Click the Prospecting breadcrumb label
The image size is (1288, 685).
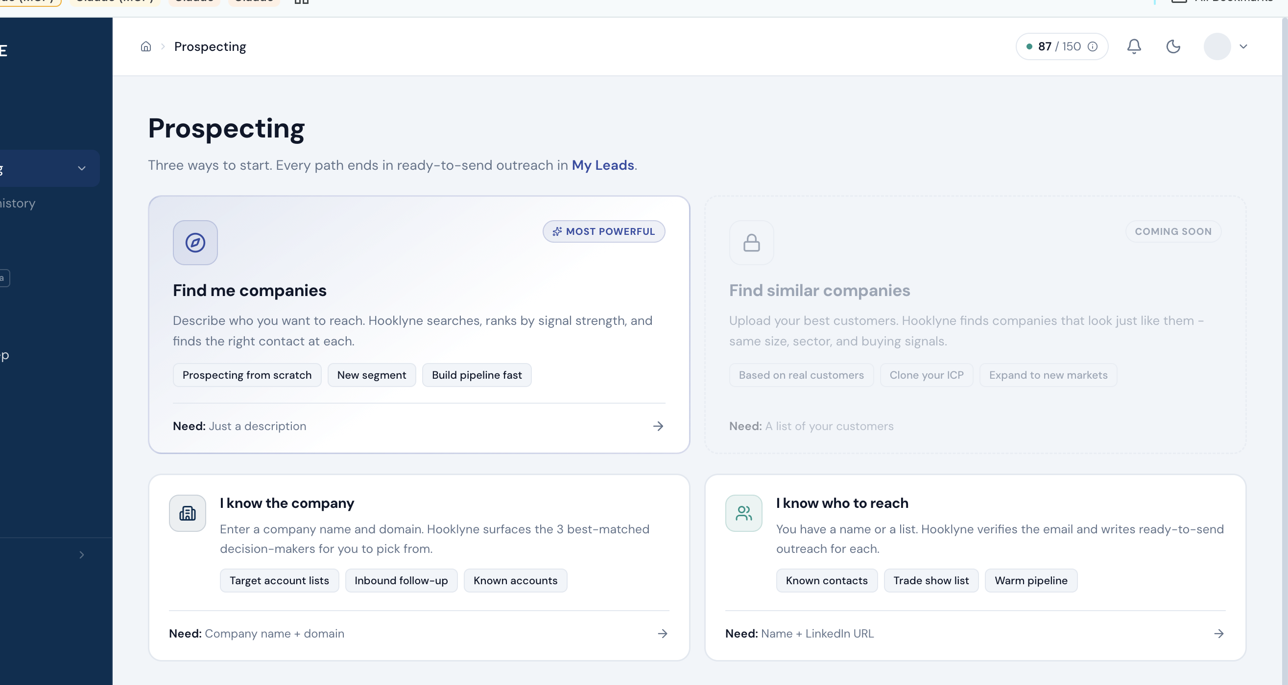(x=210, y=46)
